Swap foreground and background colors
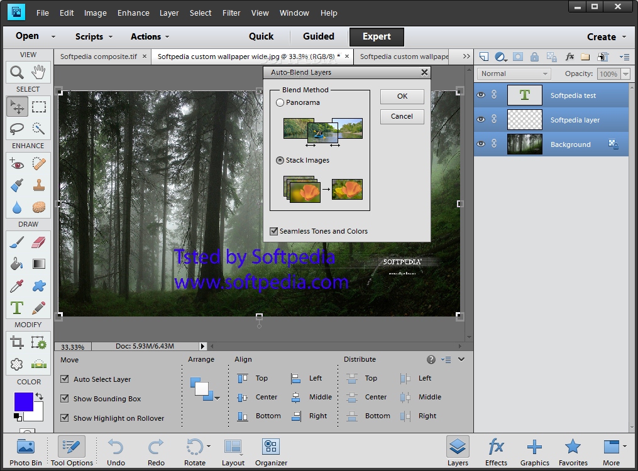The image size is (638, 471). [x=39, y=396]
